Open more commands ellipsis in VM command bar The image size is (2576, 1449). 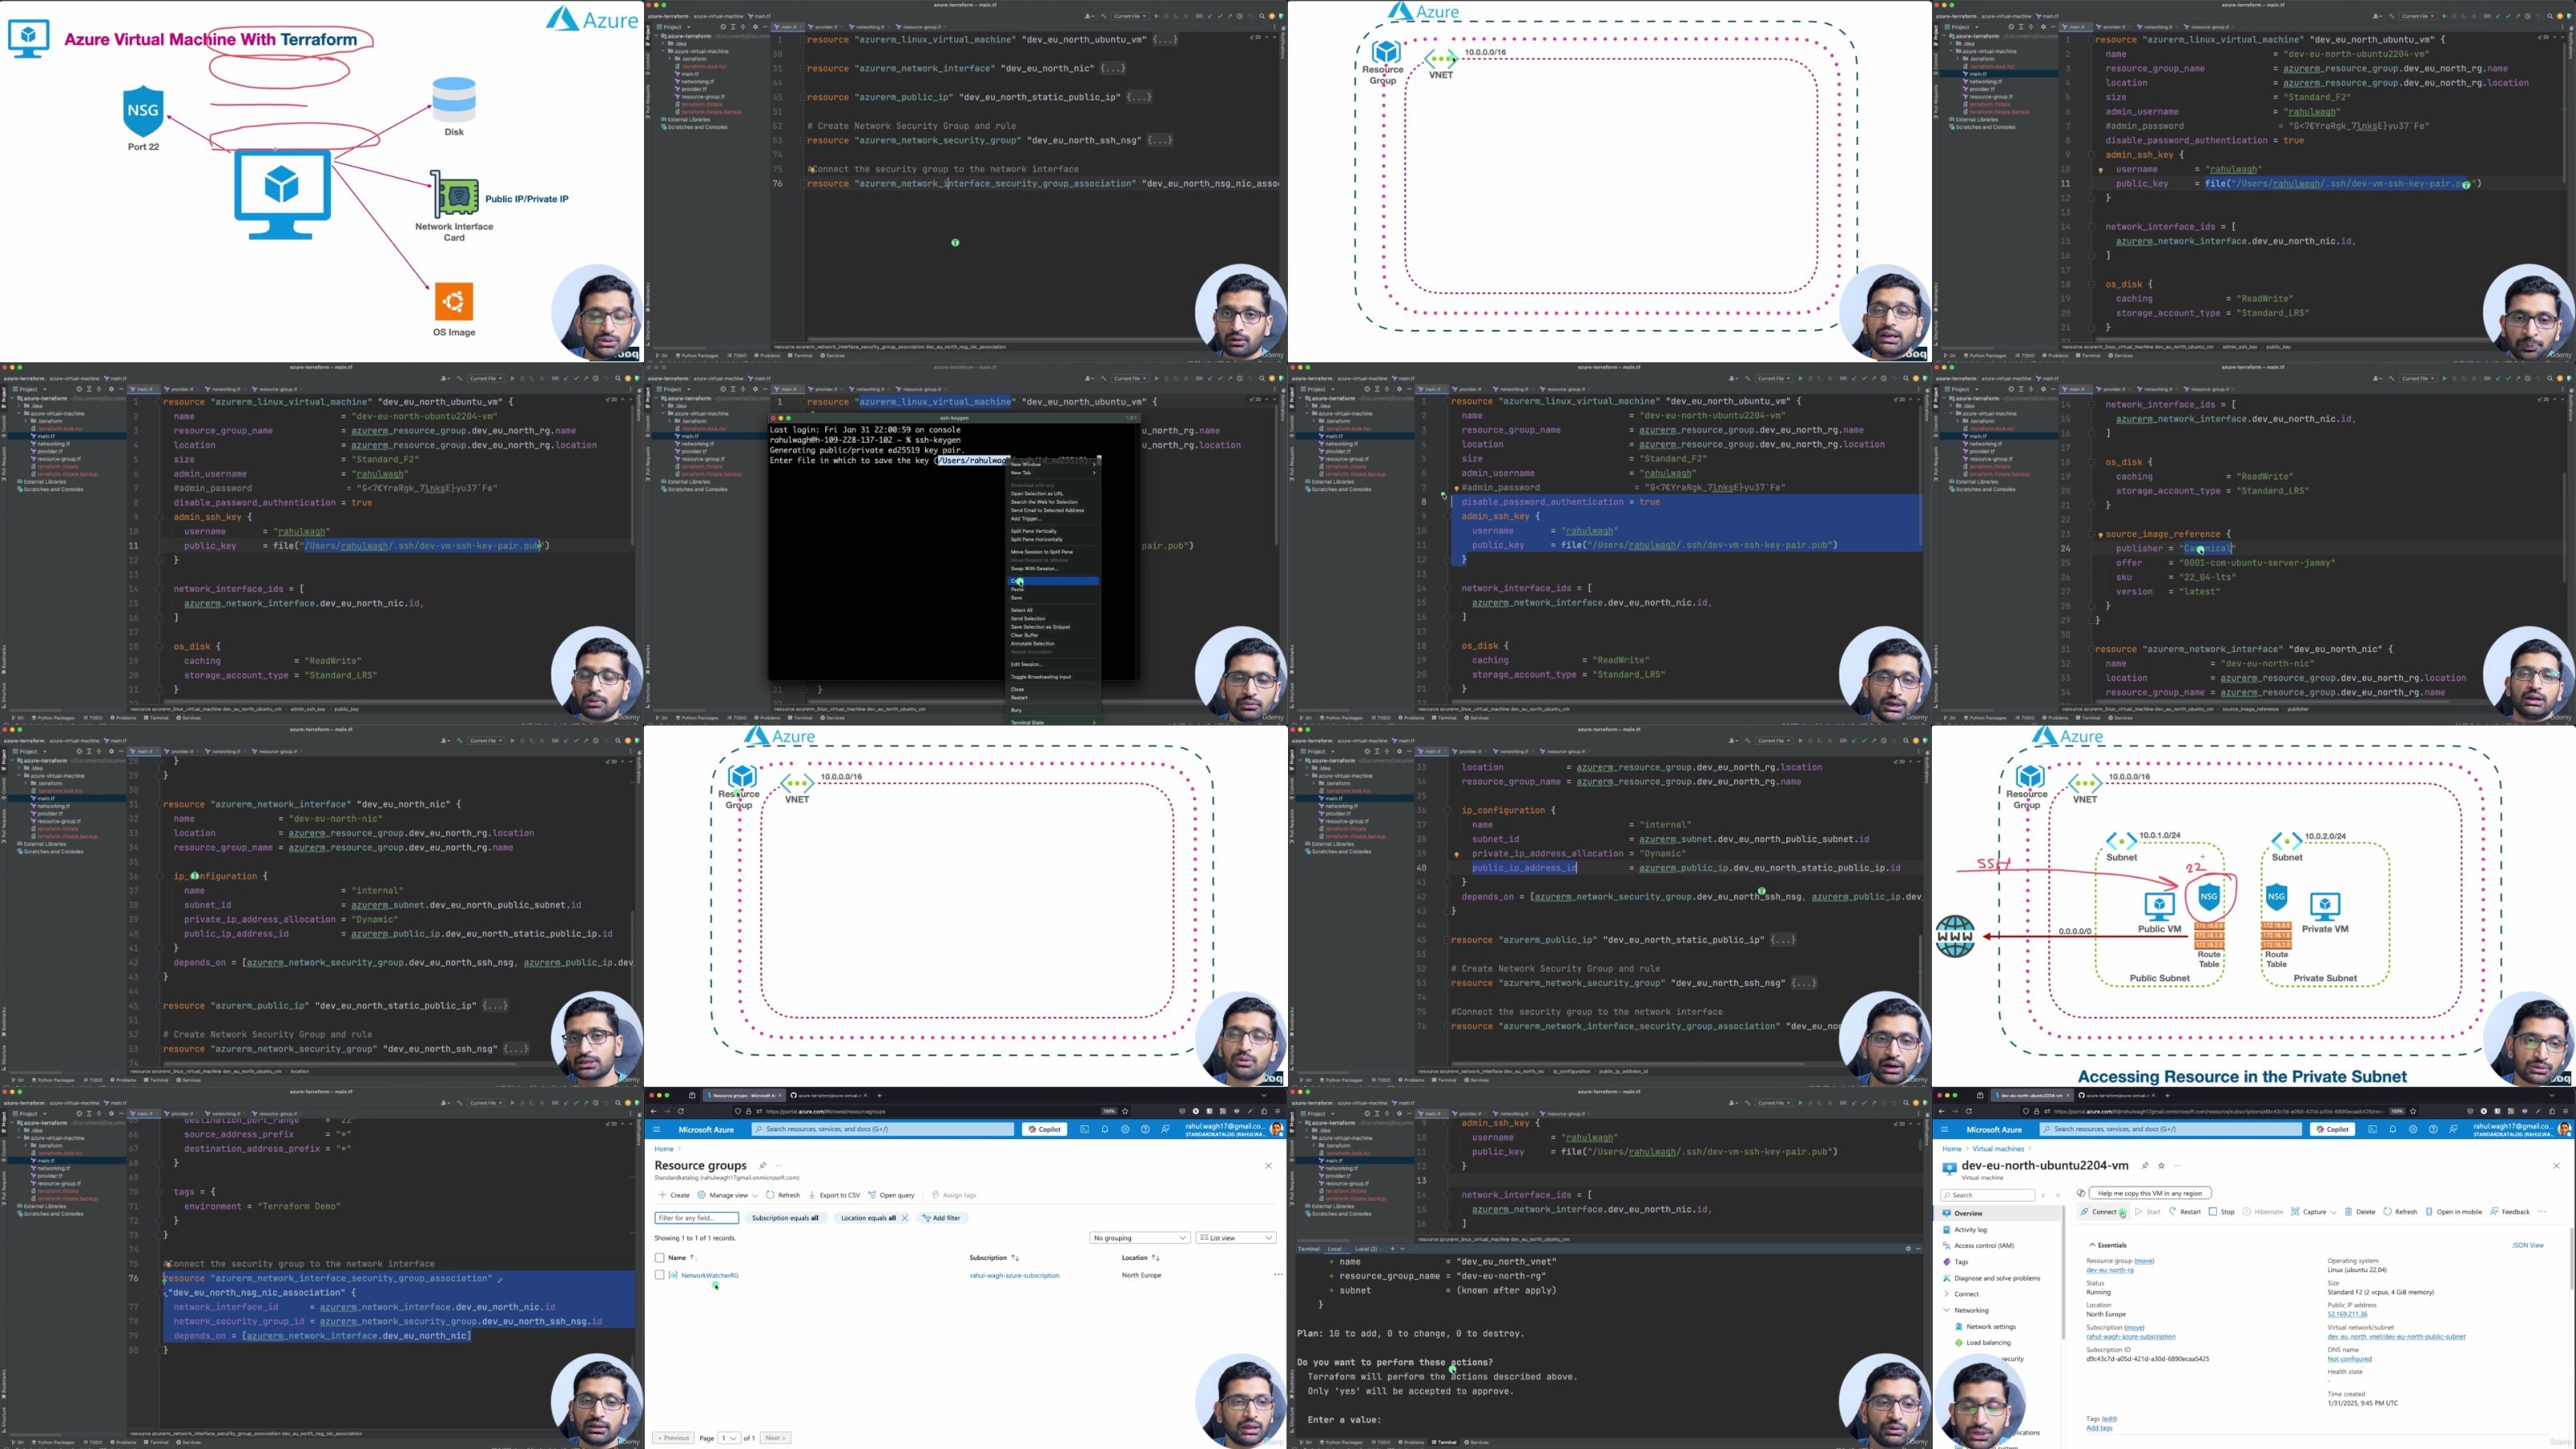pyautogui.click(x=2542, y=1212)
